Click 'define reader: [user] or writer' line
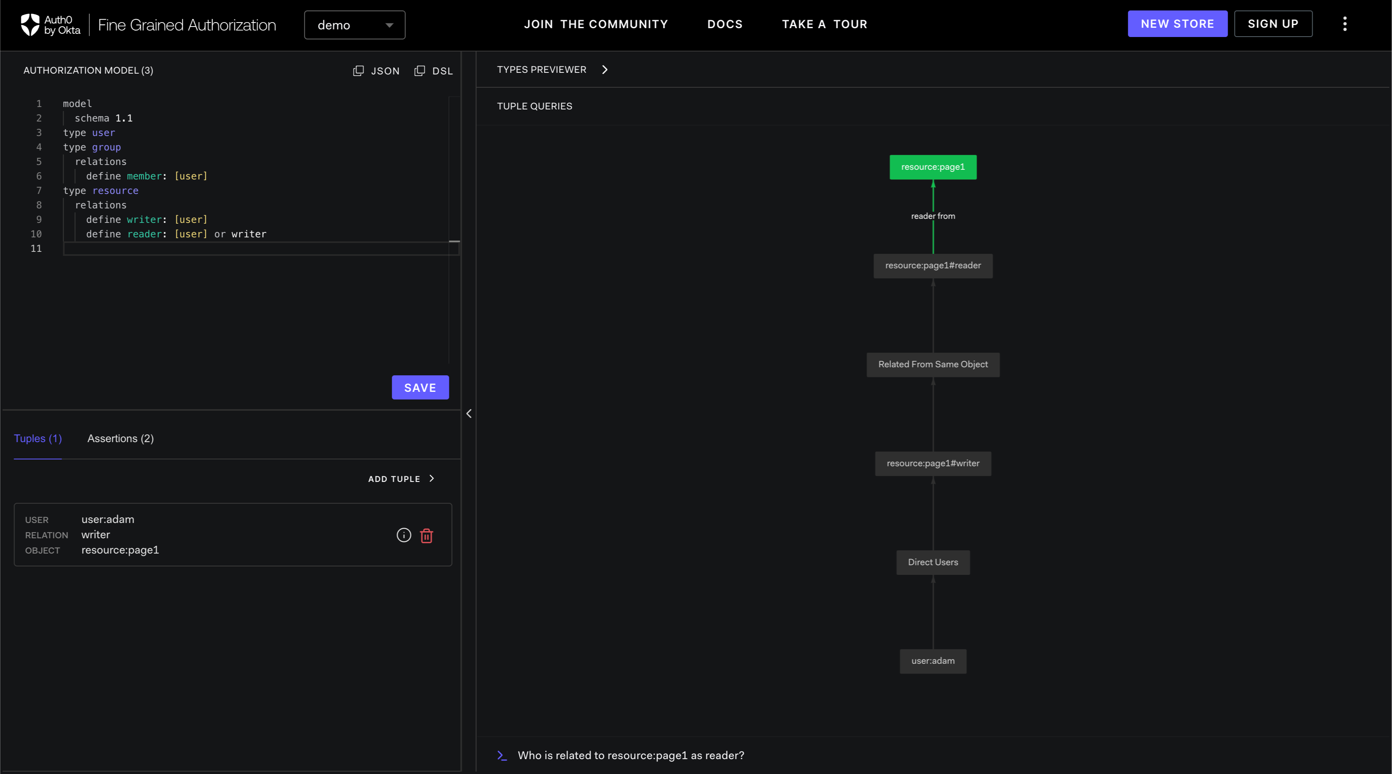 coord(176,234)
